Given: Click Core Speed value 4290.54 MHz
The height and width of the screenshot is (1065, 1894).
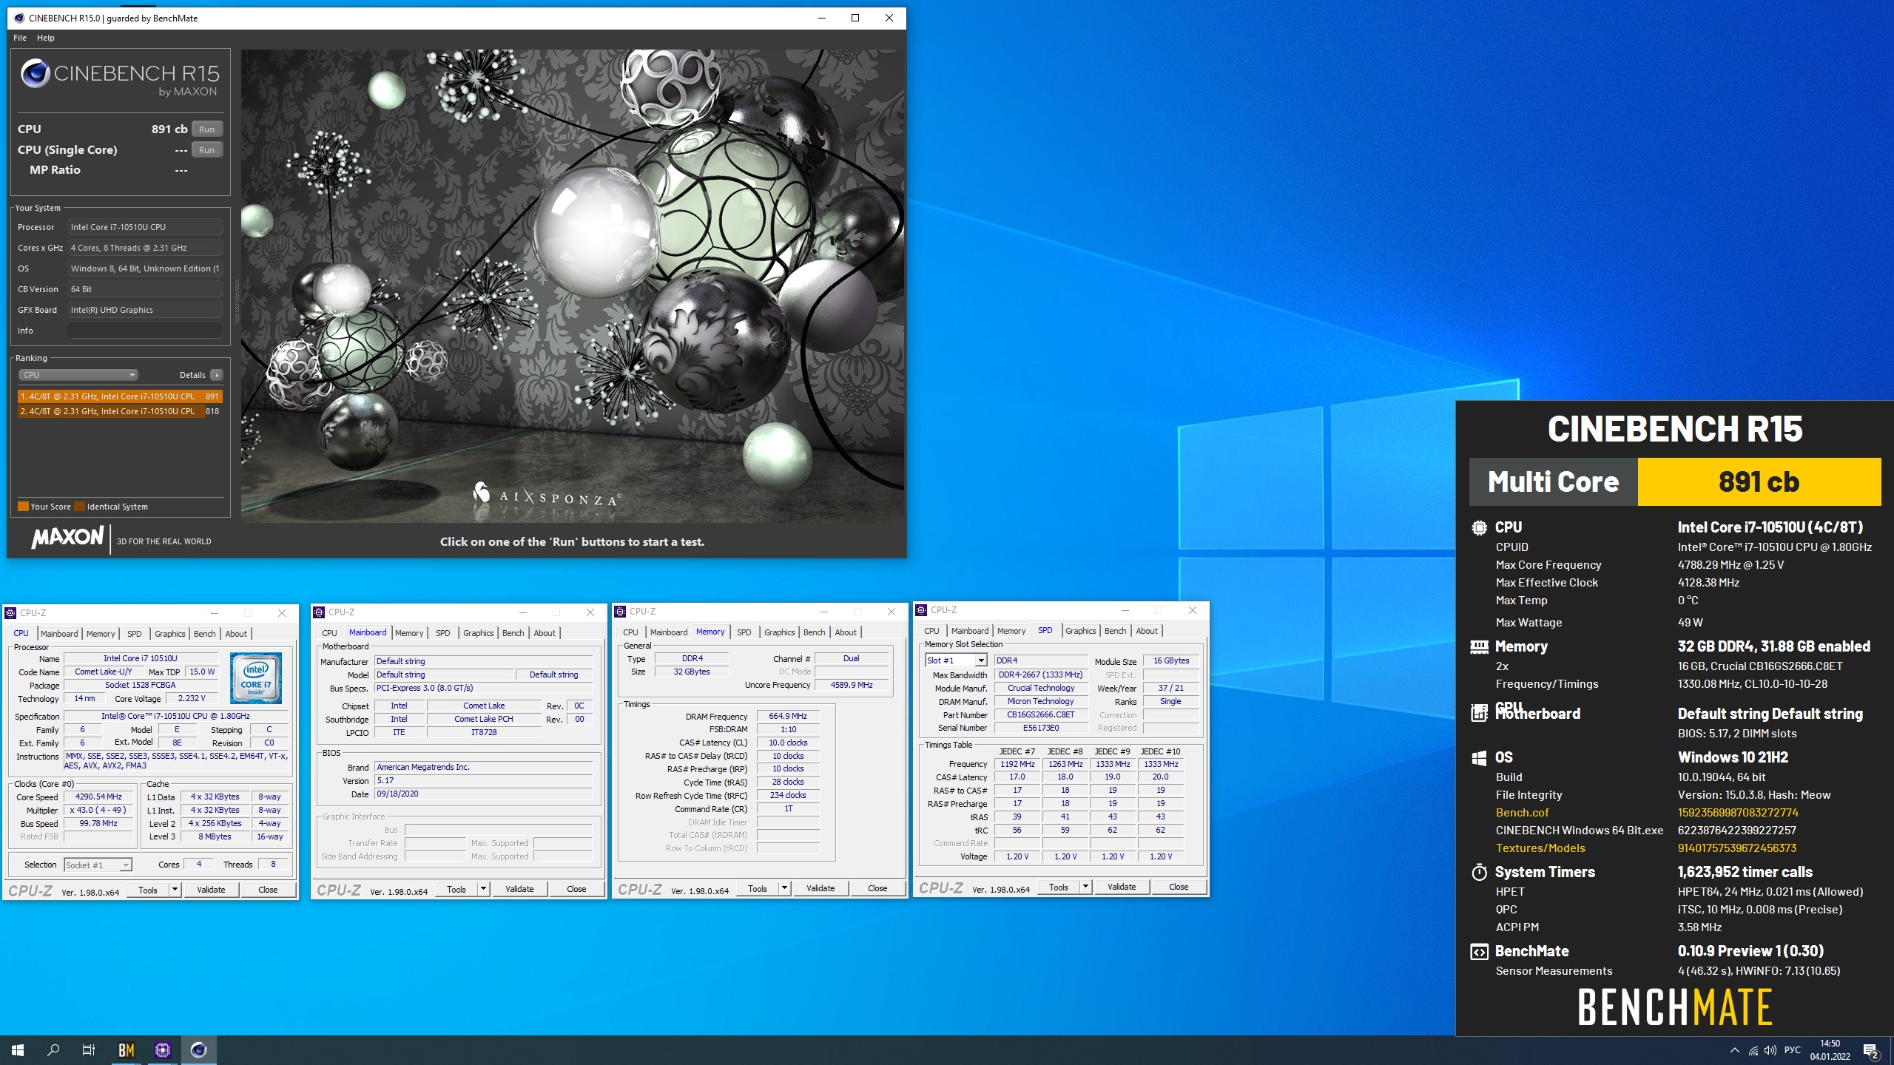Looking at the screenshot, I should click(98, 797).
